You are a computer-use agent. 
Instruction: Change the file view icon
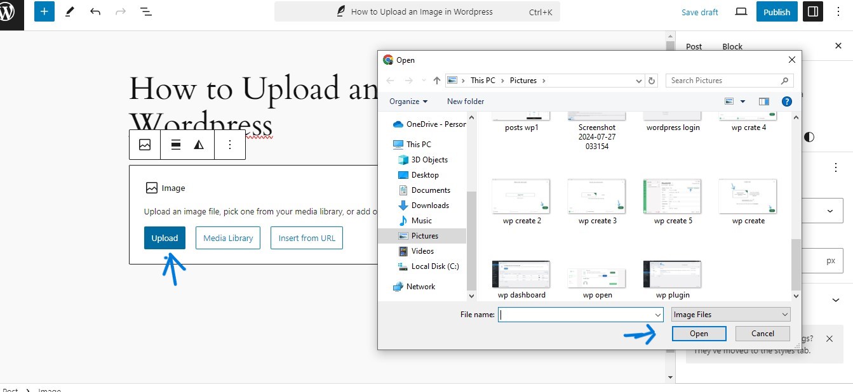point(729,101)
